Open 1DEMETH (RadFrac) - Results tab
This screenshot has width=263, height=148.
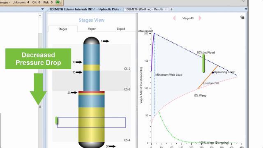pyautogui.click(x=144, y=9)
